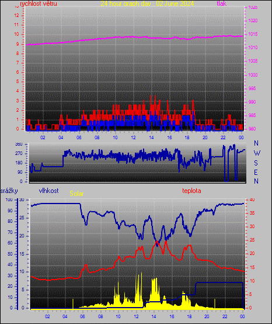Click the '1005' pressure axis value

coord(253,61)
